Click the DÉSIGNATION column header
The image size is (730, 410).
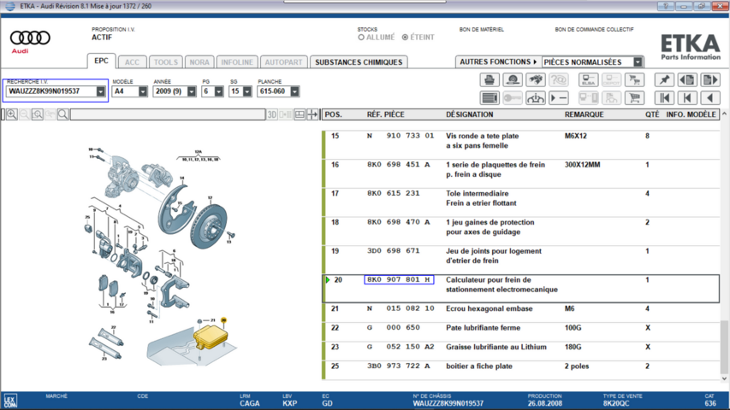(x=469, y=114)
